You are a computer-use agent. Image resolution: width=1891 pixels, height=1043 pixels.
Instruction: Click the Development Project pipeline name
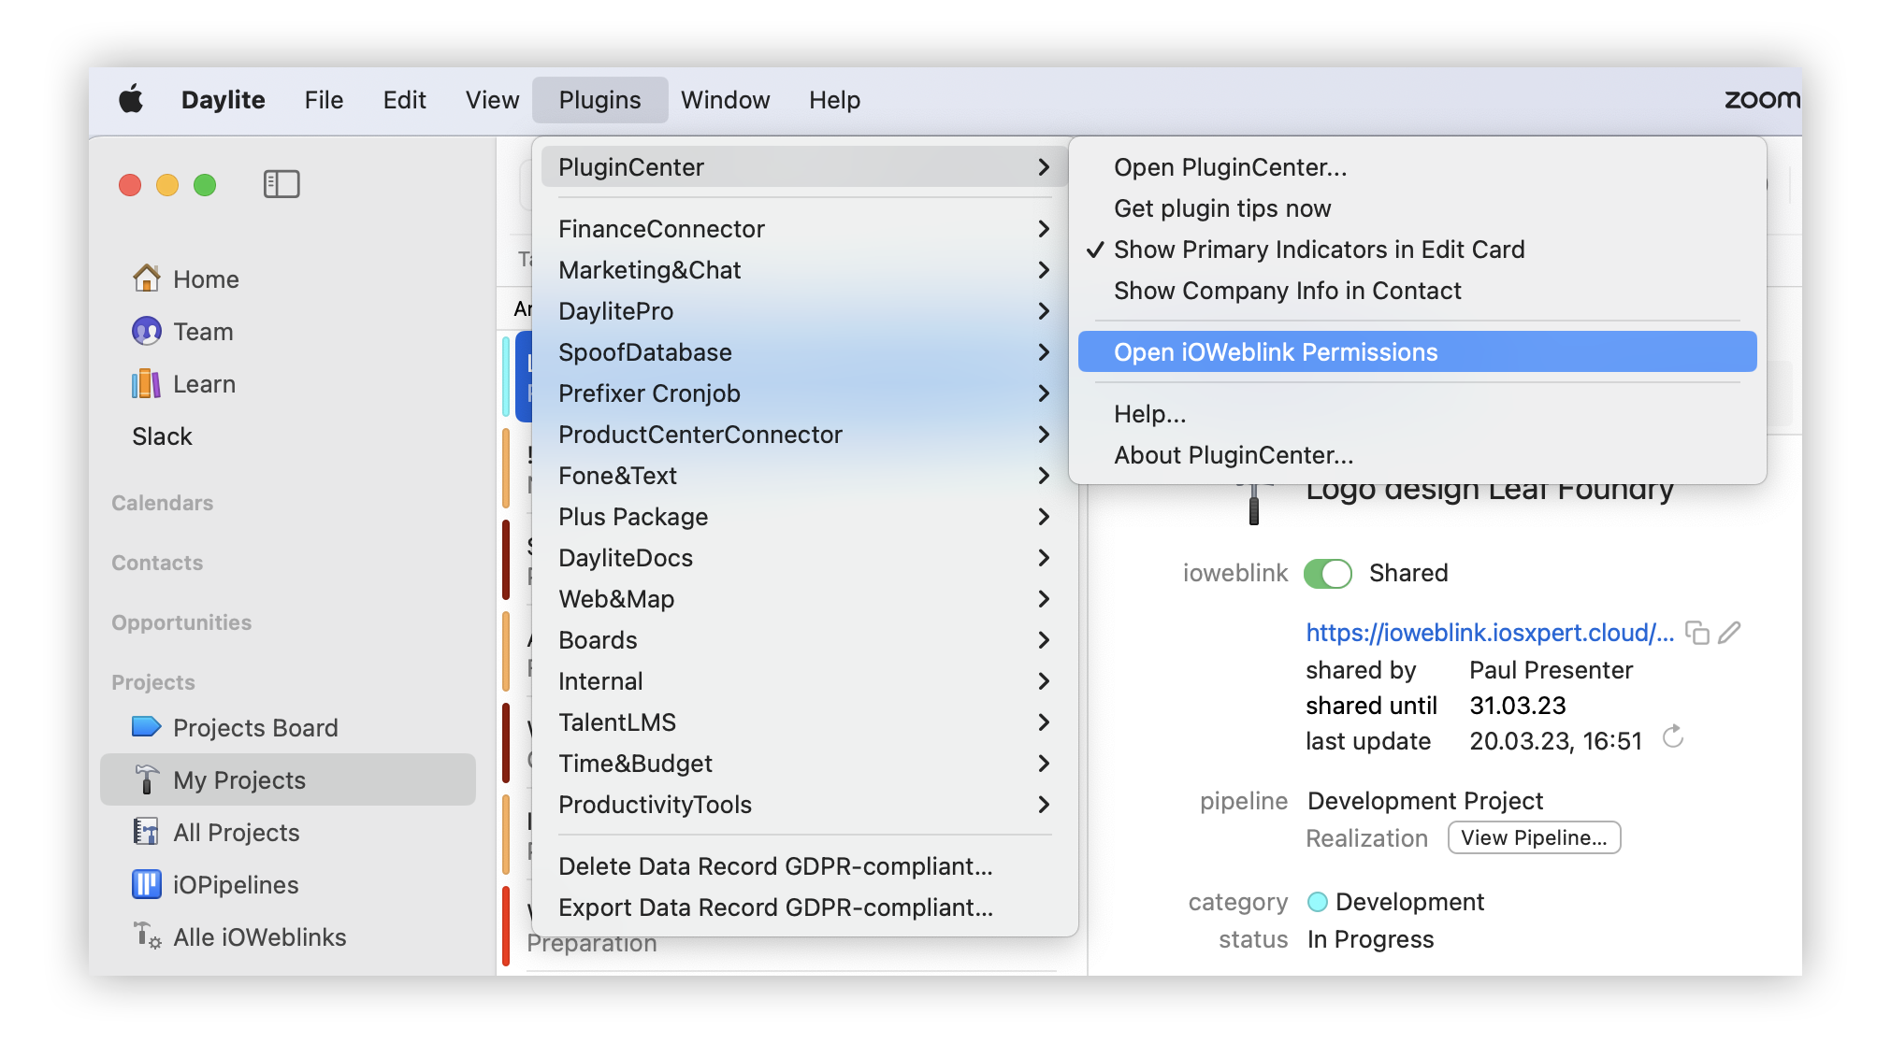(1425, 801)
